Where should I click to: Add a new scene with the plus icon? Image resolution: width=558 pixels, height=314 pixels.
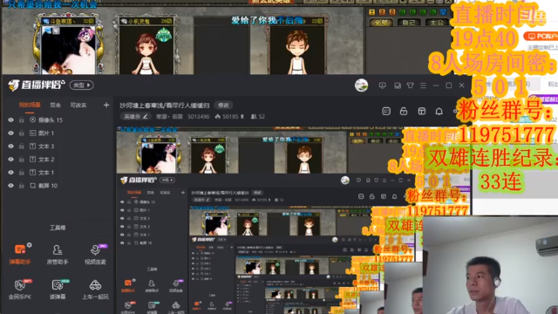pos(106,105)
